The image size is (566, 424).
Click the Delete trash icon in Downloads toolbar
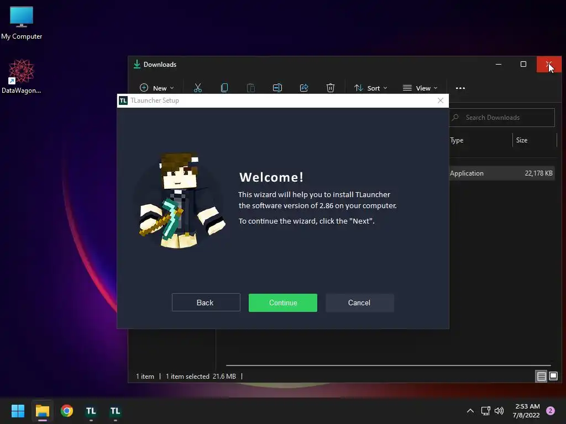click(331, 88)
